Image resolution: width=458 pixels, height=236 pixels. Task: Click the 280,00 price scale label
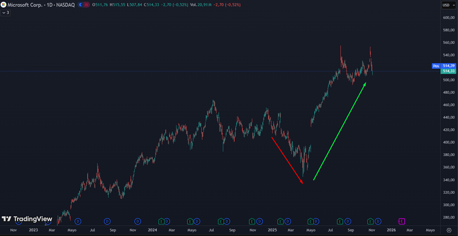(x=449, y=217)
